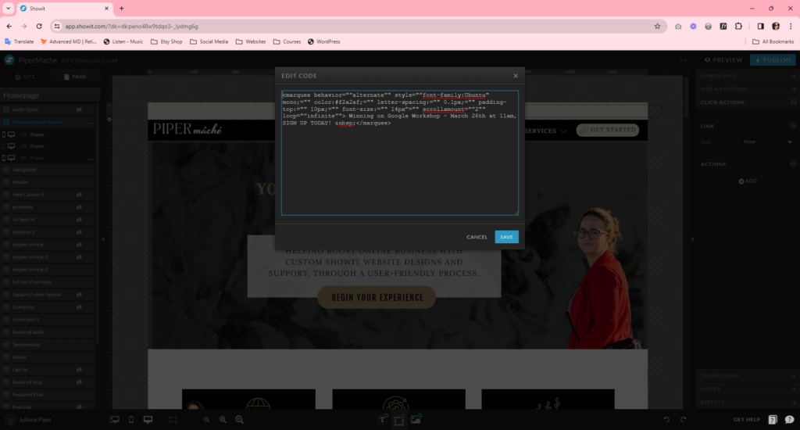
Task: Reload the browser page
Action: click(x=39, y=26)
